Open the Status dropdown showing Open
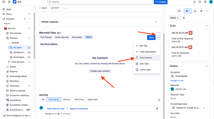This screenshot has width=214, height=119. pos(174,18)
